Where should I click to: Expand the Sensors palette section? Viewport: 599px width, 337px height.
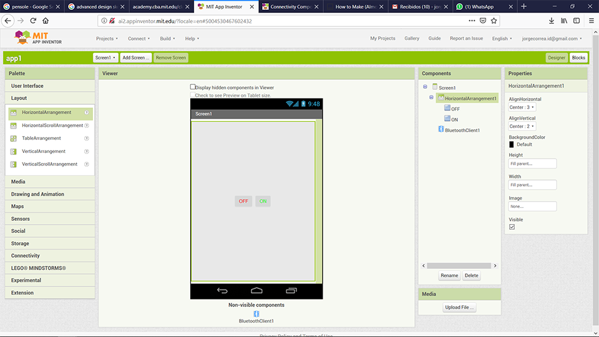[x=50, y=219]
